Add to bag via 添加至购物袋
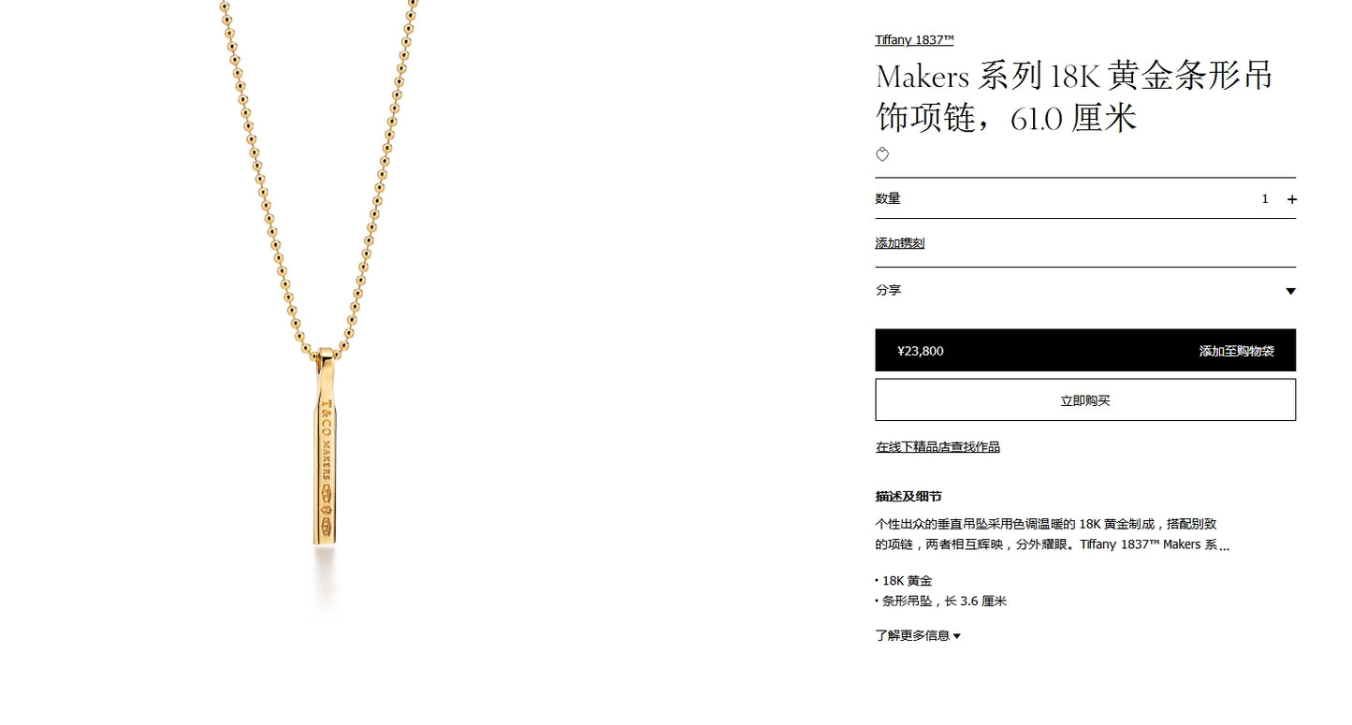Viewport: 1352px width, 725px height. point(1236,351)
